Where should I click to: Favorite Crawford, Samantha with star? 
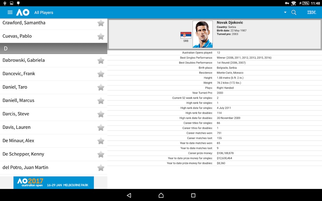tap(101, 23)
